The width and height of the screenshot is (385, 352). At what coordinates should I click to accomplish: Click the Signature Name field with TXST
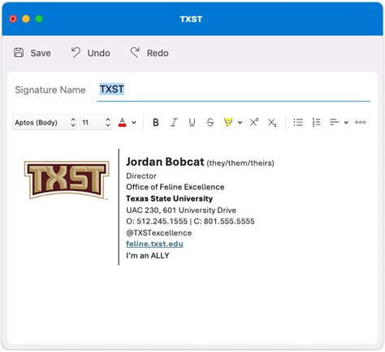[x=233, y=89]
